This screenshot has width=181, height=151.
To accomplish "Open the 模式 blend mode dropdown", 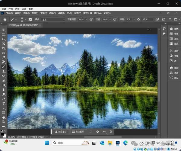I will [53, 19].
